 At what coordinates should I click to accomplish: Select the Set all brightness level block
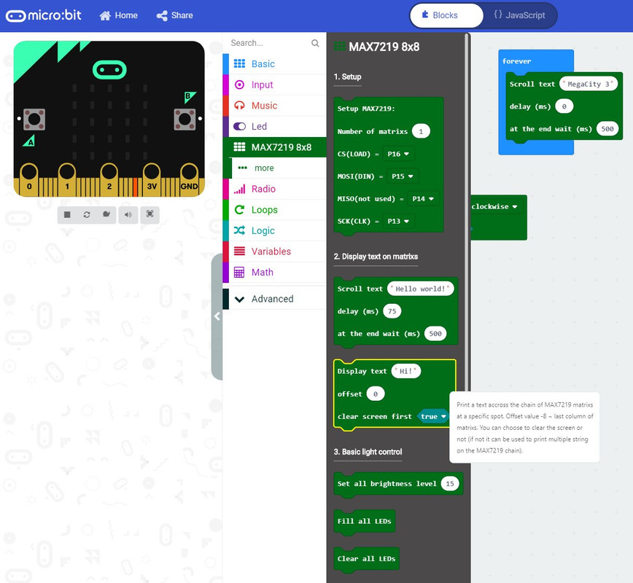[x=387, y=484]
